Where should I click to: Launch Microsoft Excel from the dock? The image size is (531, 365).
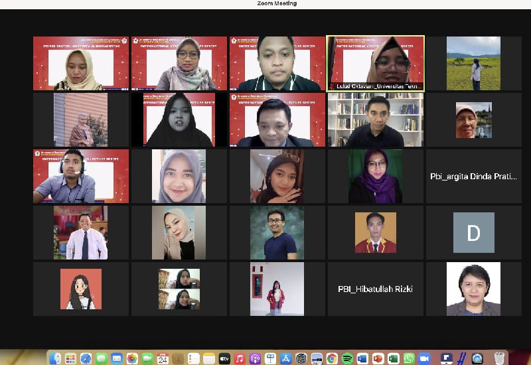(394, 358)
